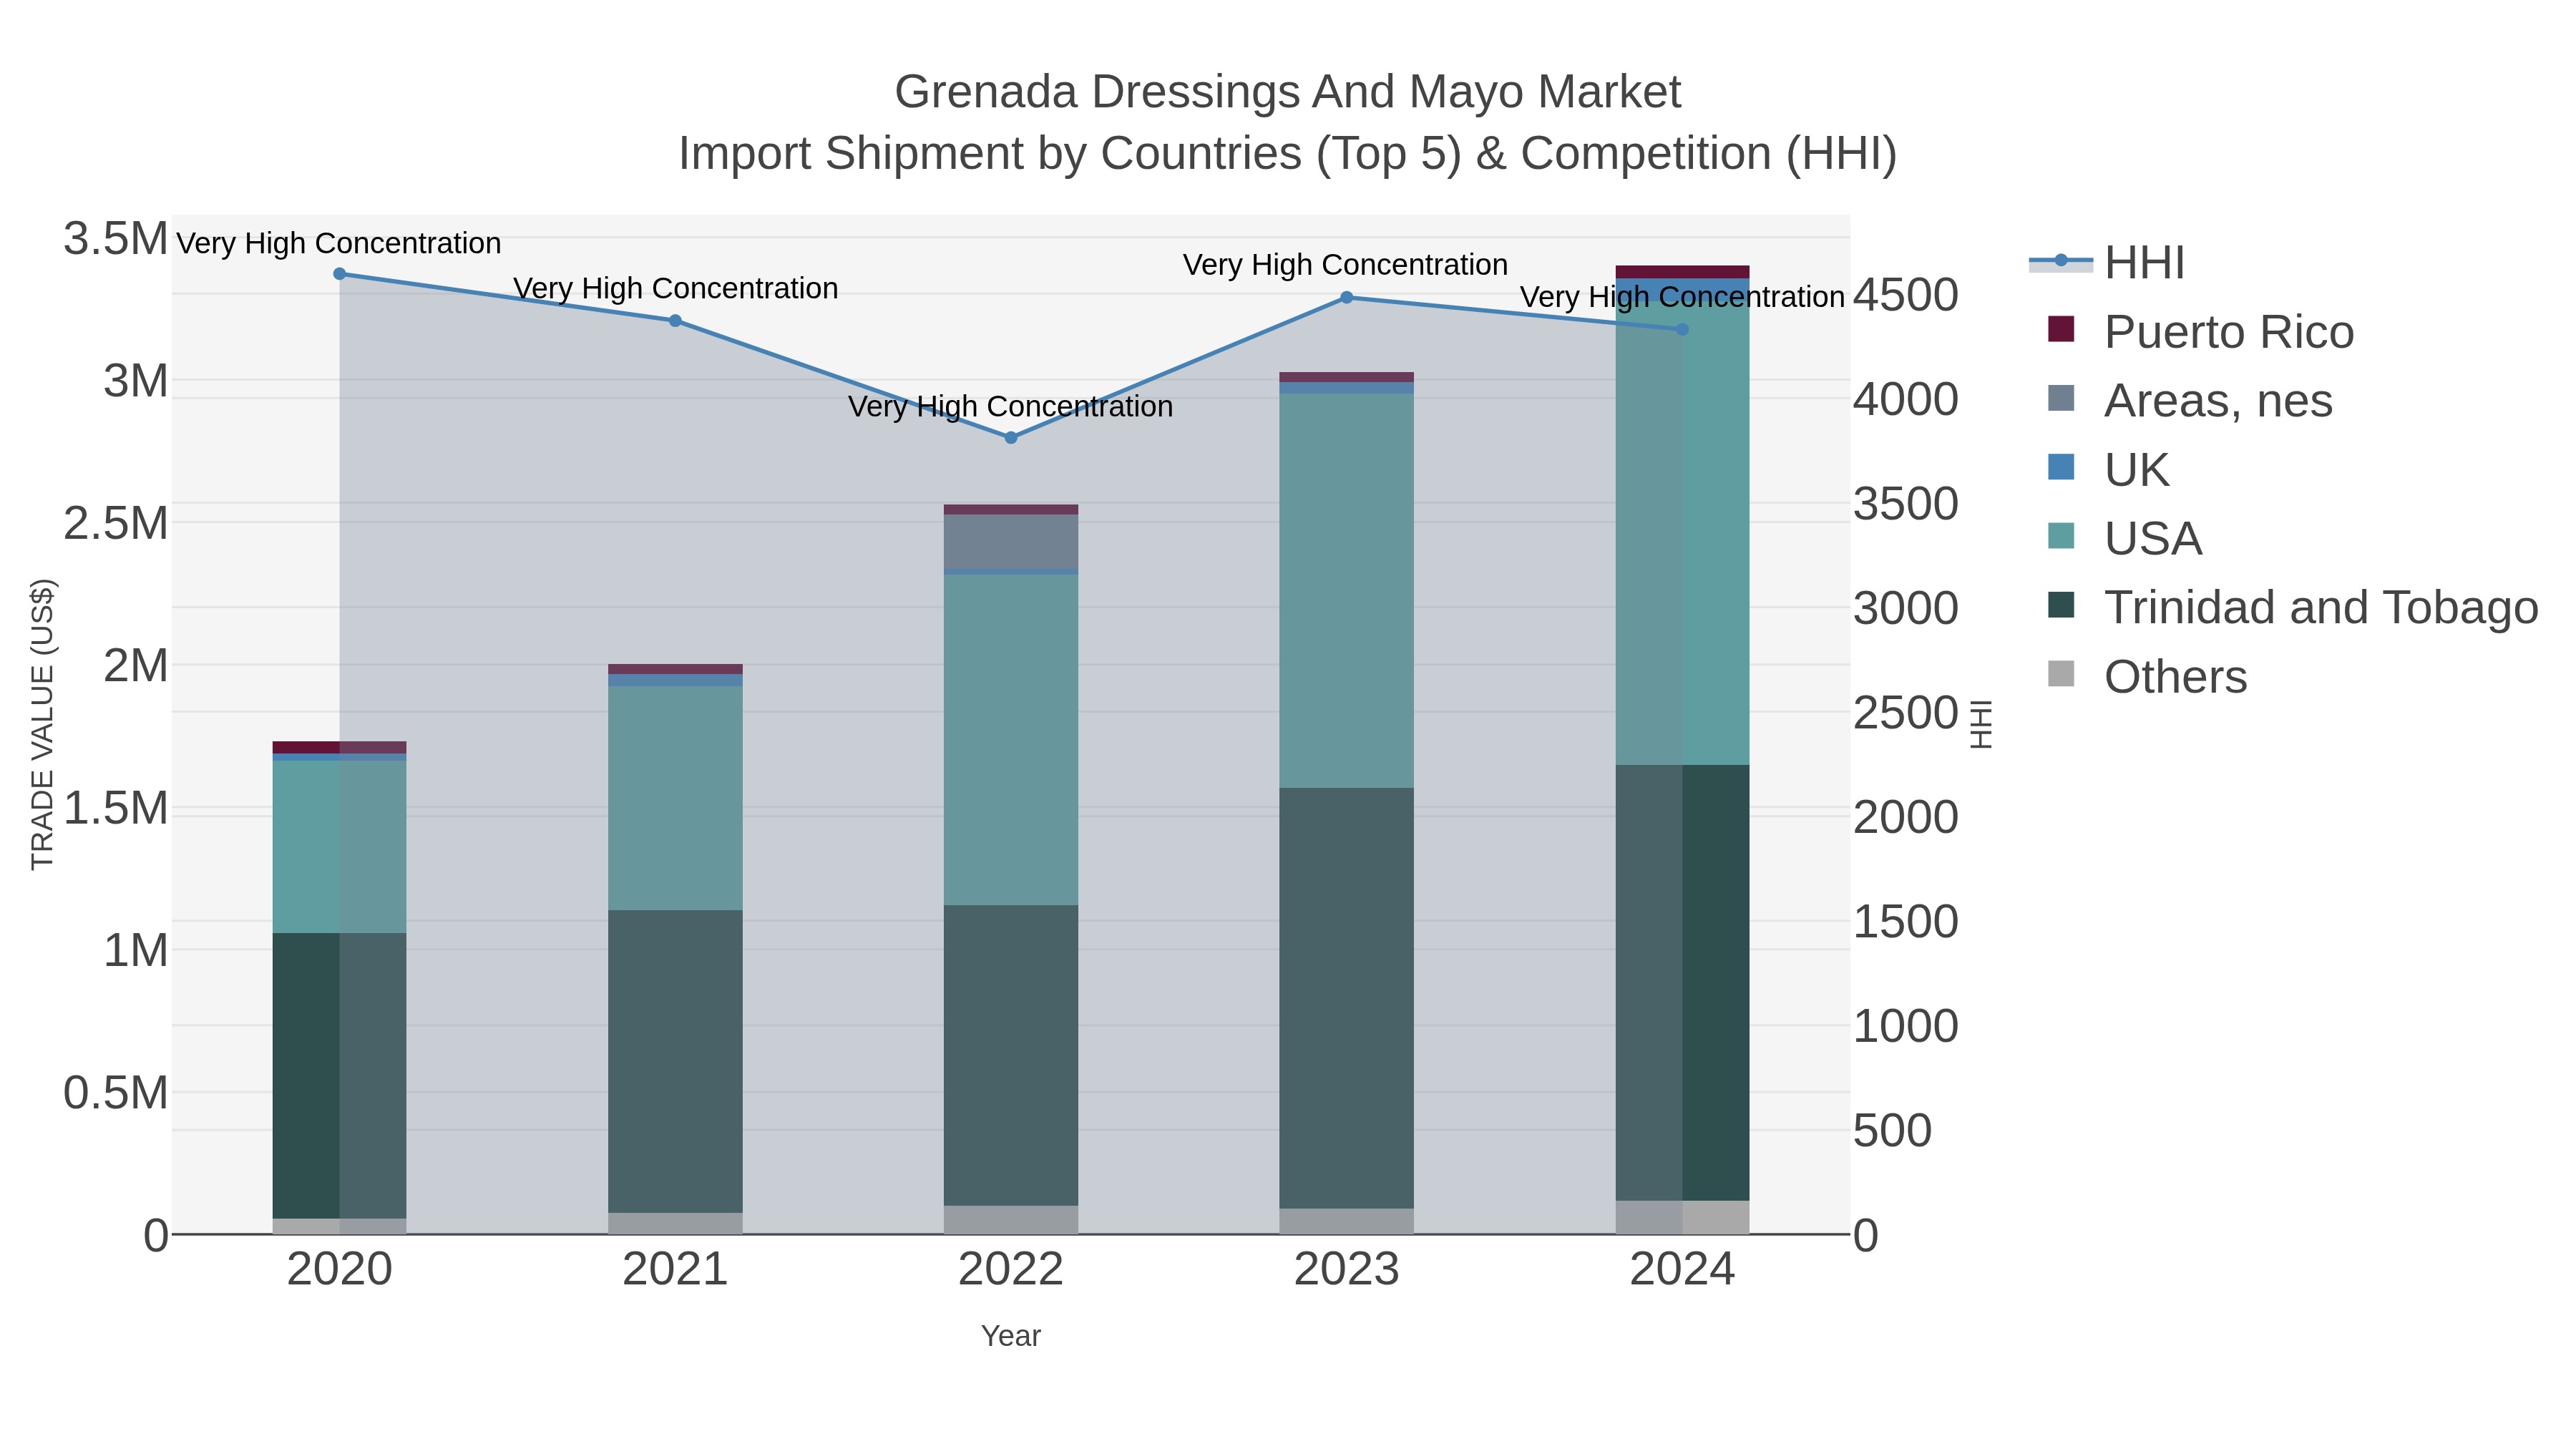
Task: Click the 1.5M left axis tick
Action: [x=115, y=808]
